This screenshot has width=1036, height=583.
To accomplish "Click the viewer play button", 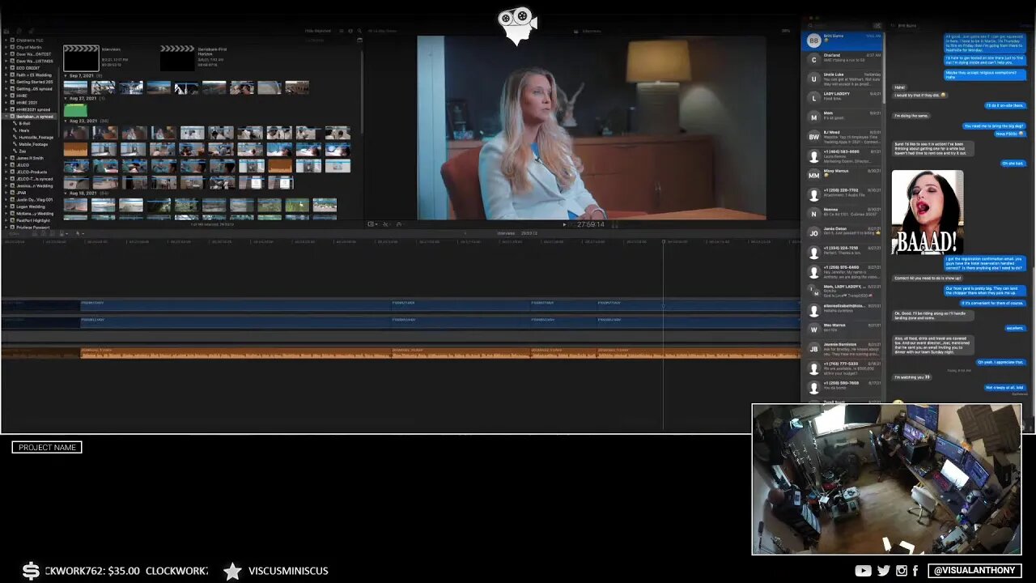I will [565, 224].
